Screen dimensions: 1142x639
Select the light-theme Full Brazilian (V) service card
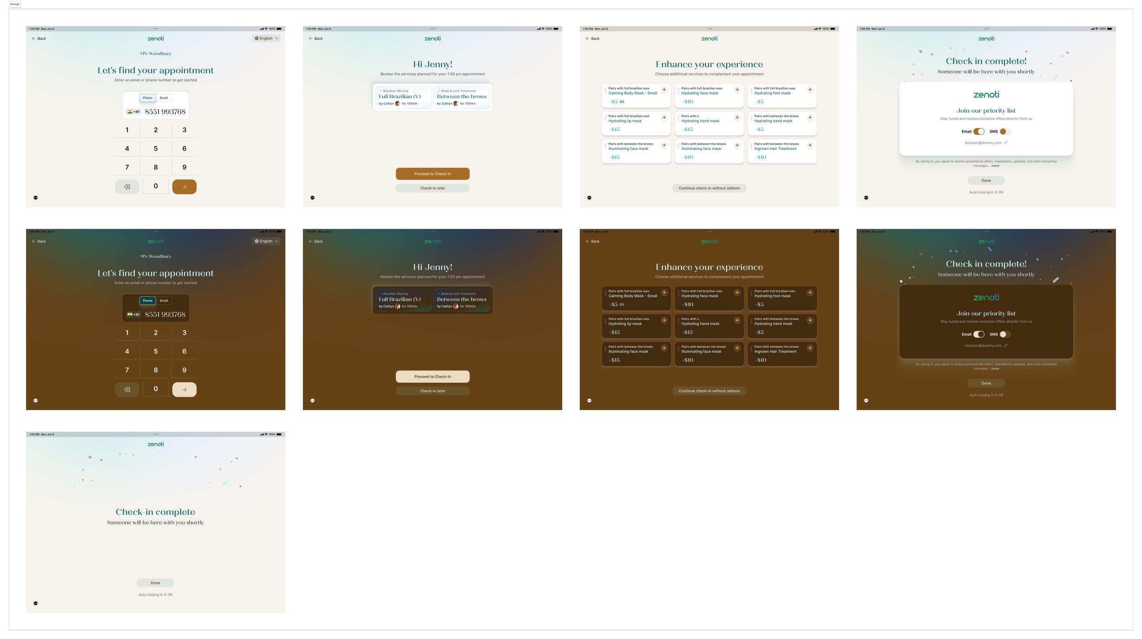403,97
